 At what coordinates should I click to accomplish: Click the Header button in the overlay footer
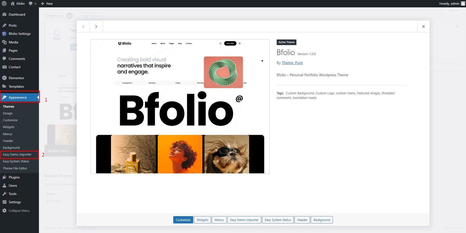(x=302, y=220)
